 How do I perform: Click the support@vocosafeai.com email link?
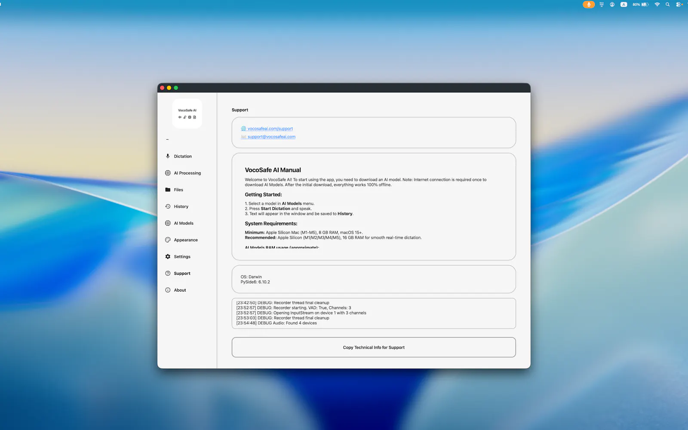[271, 137]
